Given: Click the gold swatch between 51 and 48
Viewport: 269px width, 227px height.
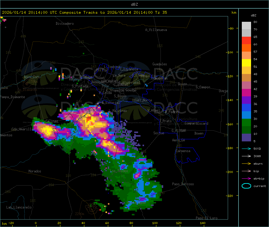Looking at the screenshot, I should [246, 70].
